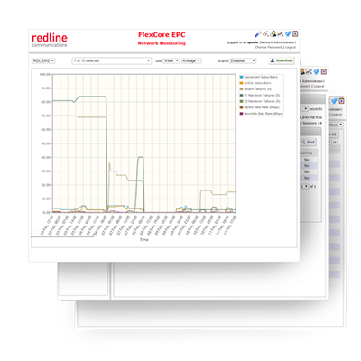Viewport: 361px width, 361px height.
Task: Open the RDL-ENG device dropdown
Action: click(x=43, y=60)
